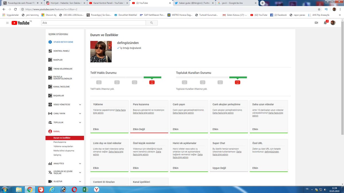
Task: Click the channel profile picture thumbnail
Action: [x=101, y=51]
